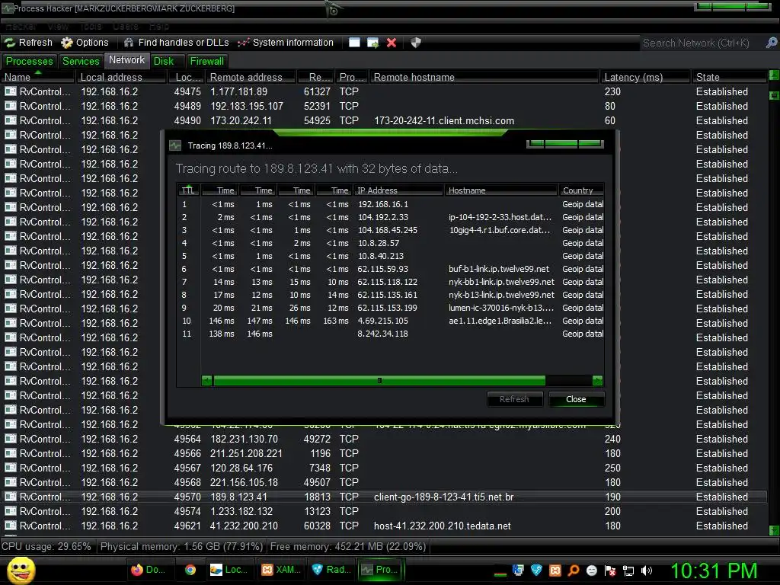Sort tracer list by Hostname header
Screen dimensions: 780x585
coord(500,190)
